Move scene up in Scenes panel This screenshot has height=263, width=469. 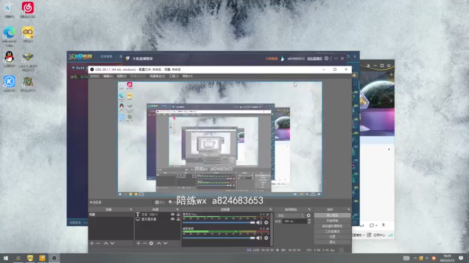(106, 243)
